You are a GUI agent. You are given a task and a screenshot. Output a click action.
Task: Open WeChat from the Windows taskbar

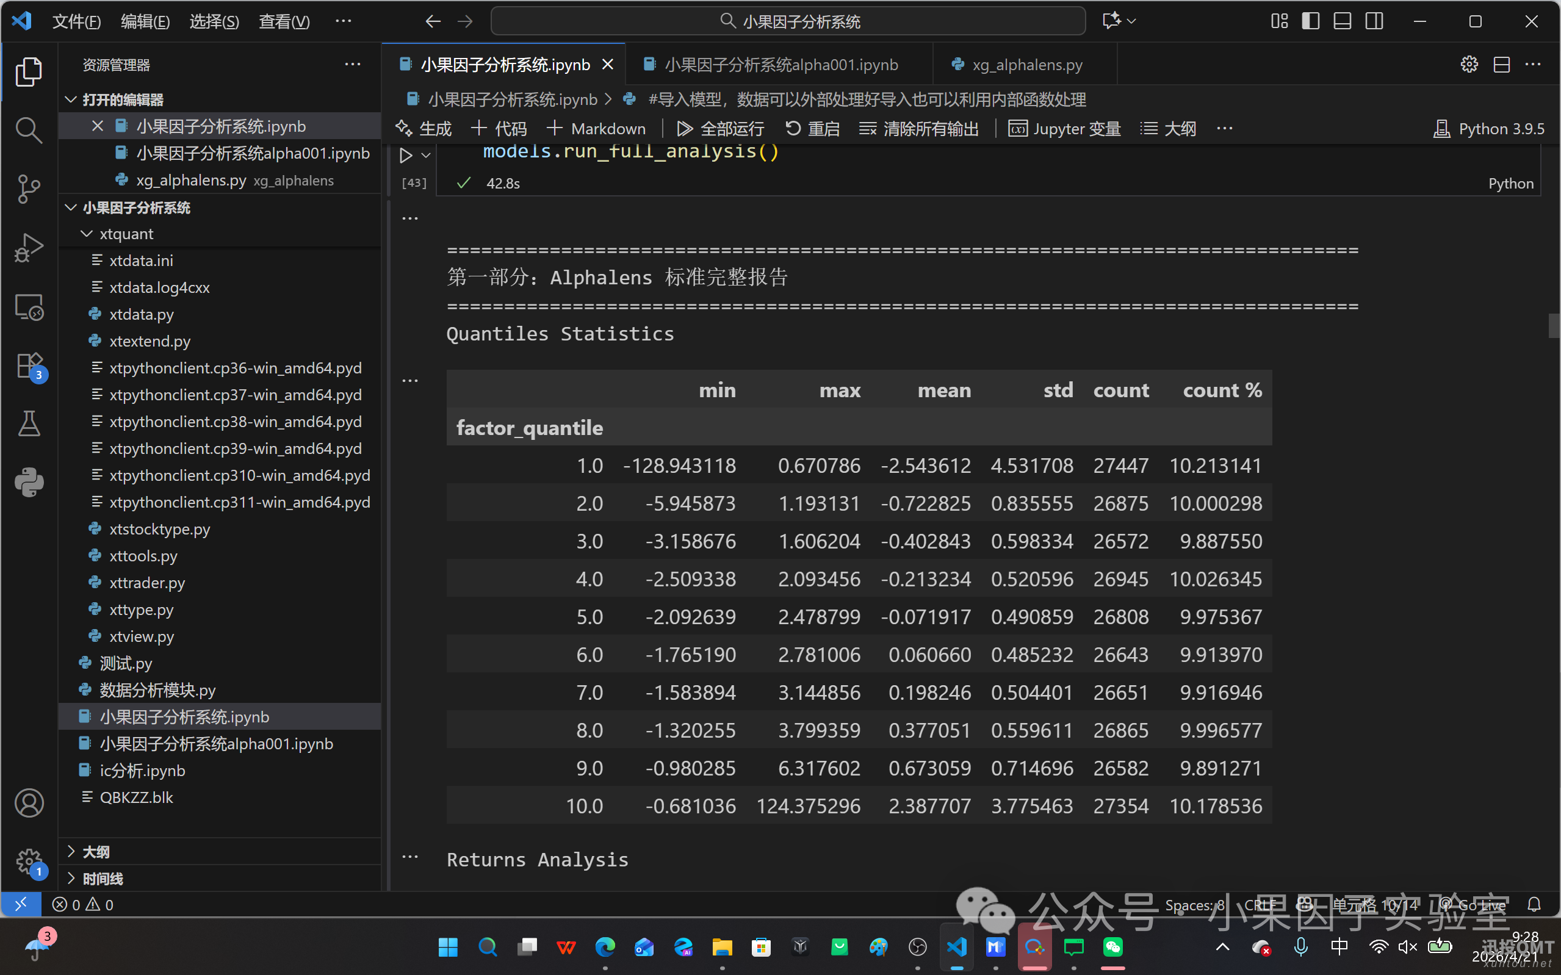click(x=1112, y=946)
